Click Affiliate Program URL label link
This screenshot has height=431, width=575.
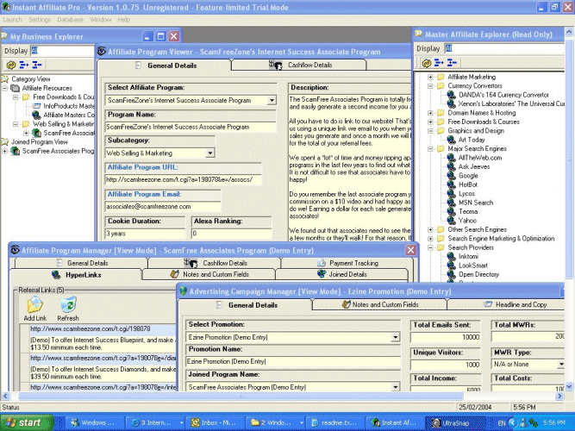[x=142, y=167]
